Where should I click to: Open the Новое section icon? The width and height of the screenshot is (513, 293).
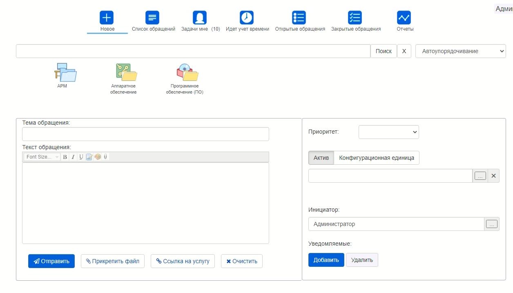[x=107, y=18]
